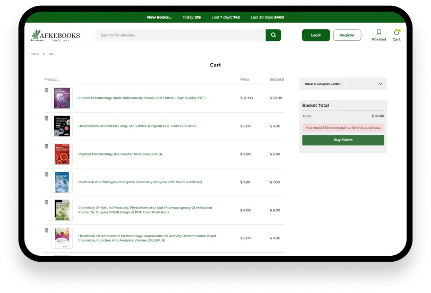The height and width of the screenshot is (293, 431).
Task: Remove Clinical Microbiology Made Ridiculously Simple from cart
Action: click(x=47, y=90)
